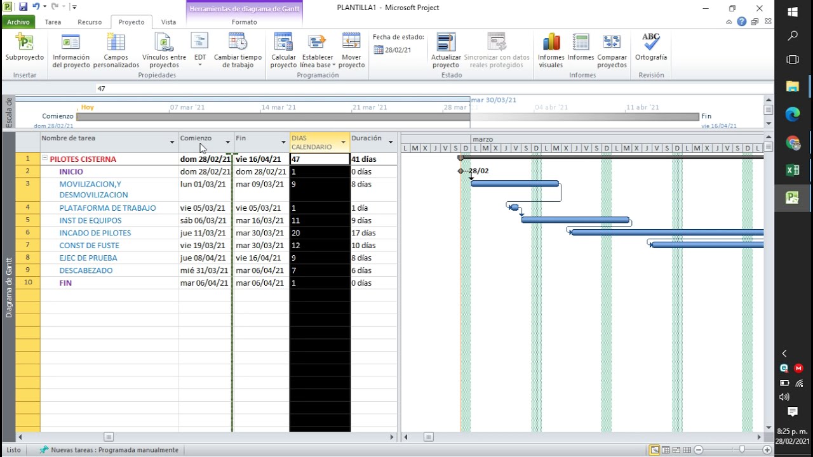Click Calcular proyecto icon
This screenshot has width=813, height=457.
pos(283,50)
